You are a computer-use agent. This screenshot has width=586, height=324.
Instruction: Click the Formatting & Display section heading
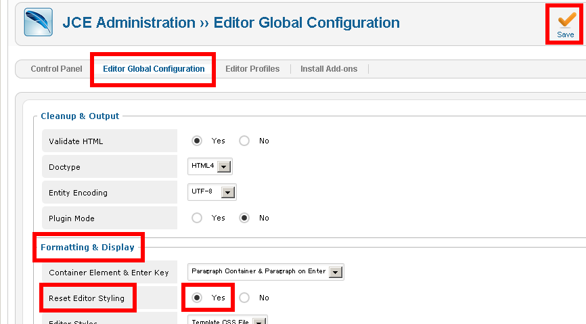tap(87, 248)
